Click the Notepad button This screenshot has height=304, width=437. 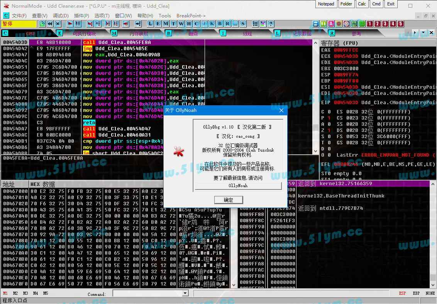point(326,4)
